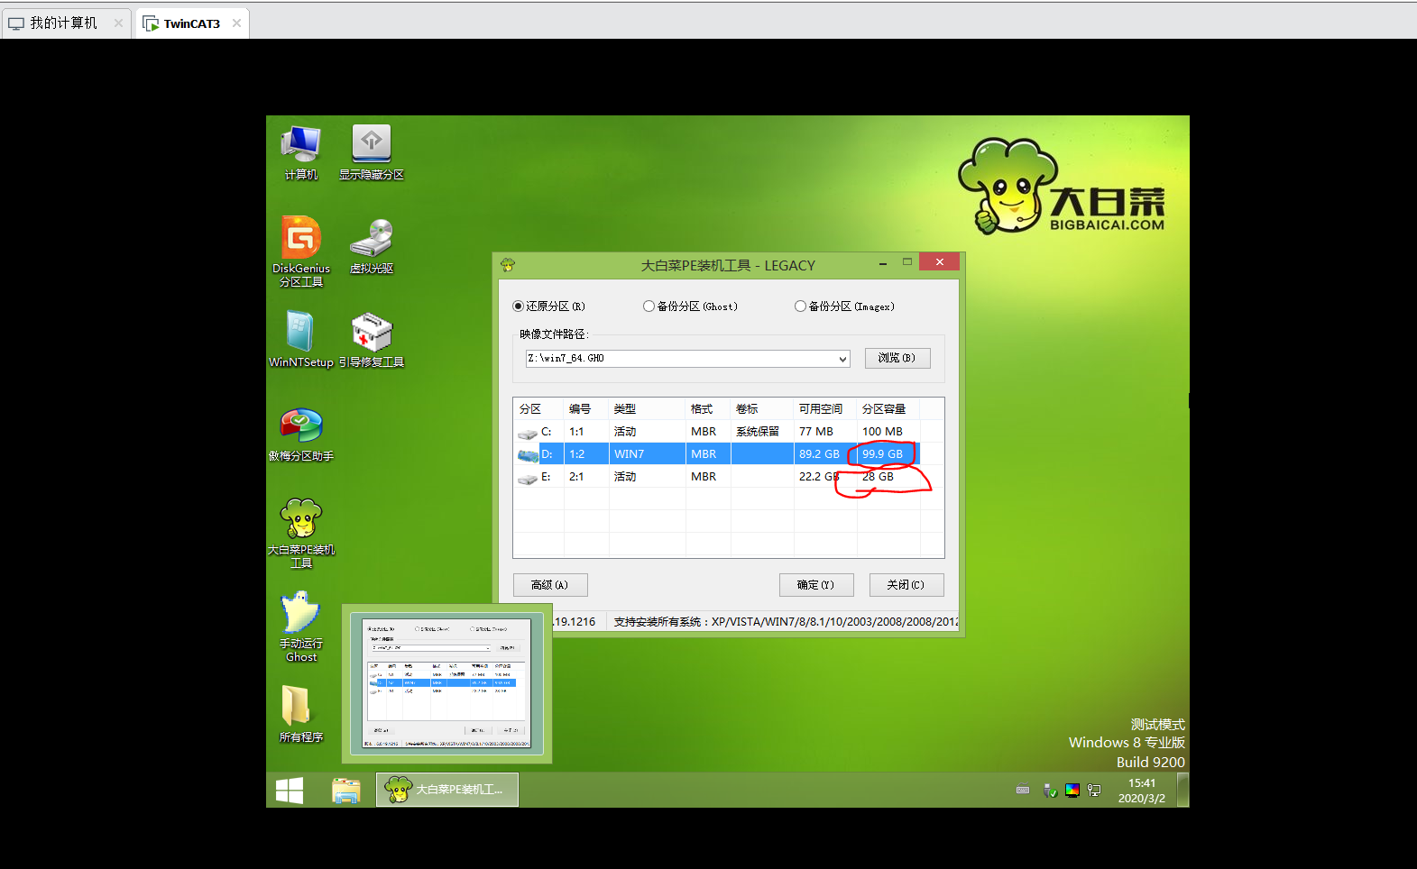Close the TwinCAT3 tab

236,23
